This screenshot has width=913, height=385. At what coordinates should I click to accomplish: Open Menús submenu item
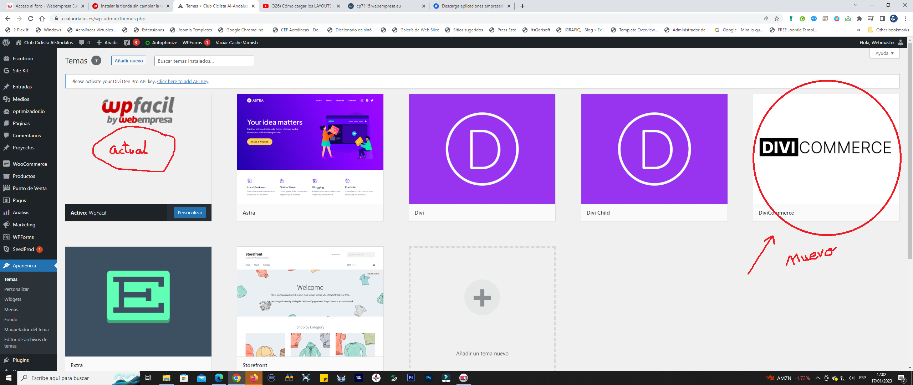(11, 309)
